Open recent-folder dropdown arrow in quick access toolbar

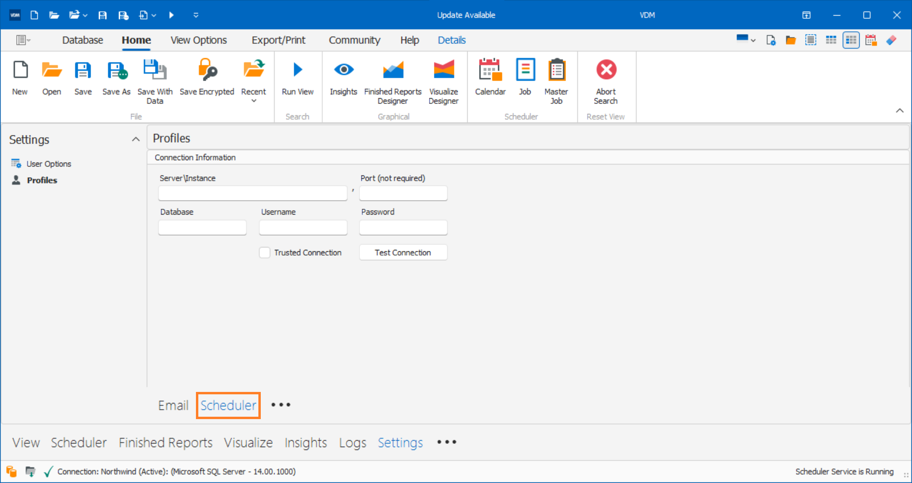click(85, 15)
